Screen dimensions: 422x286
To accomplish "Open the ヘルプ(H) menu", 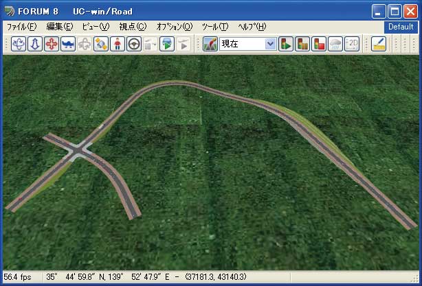I will pos(252,27).
